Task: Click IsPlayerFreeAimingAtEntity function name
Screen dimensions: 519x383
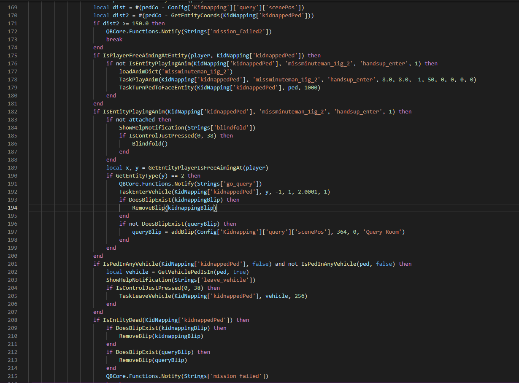Action: [145, 56]
